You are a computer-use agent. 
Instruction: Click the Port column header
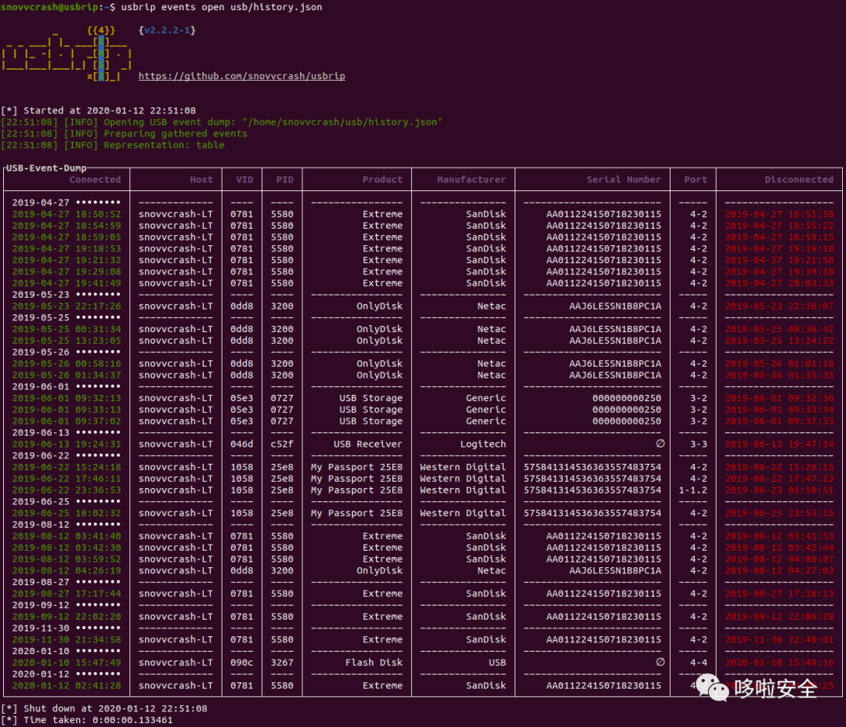[696, 179]
